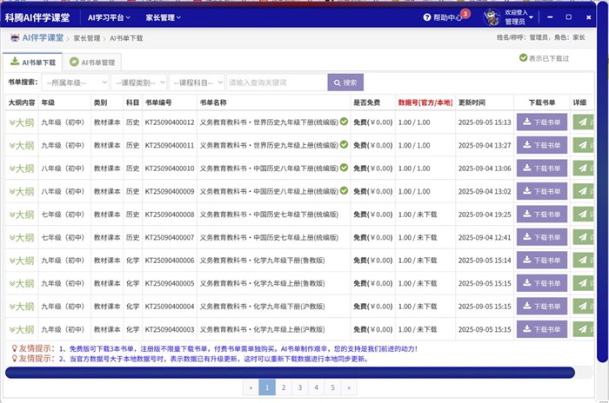Expand the 课程类别 category dropdown
Image resolution: width=609 pixels, height=403 pixels.
tap(138, 83)
